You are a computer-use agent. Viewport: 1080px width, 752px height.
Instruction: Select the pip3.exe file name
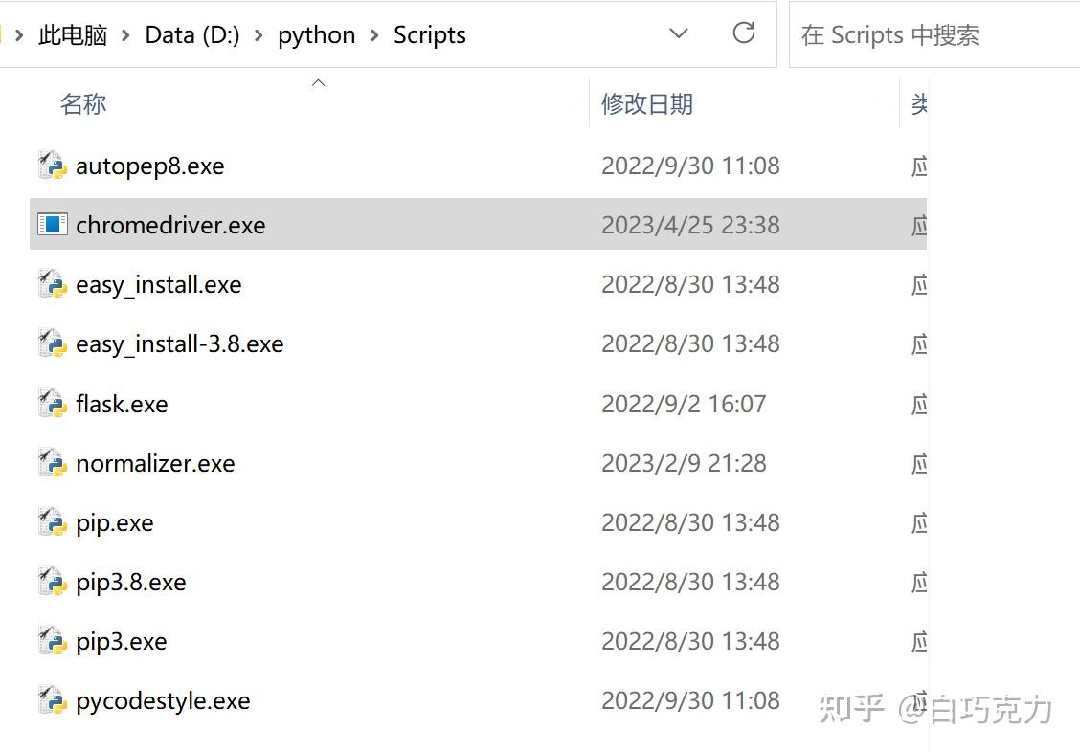coord(122,641)
